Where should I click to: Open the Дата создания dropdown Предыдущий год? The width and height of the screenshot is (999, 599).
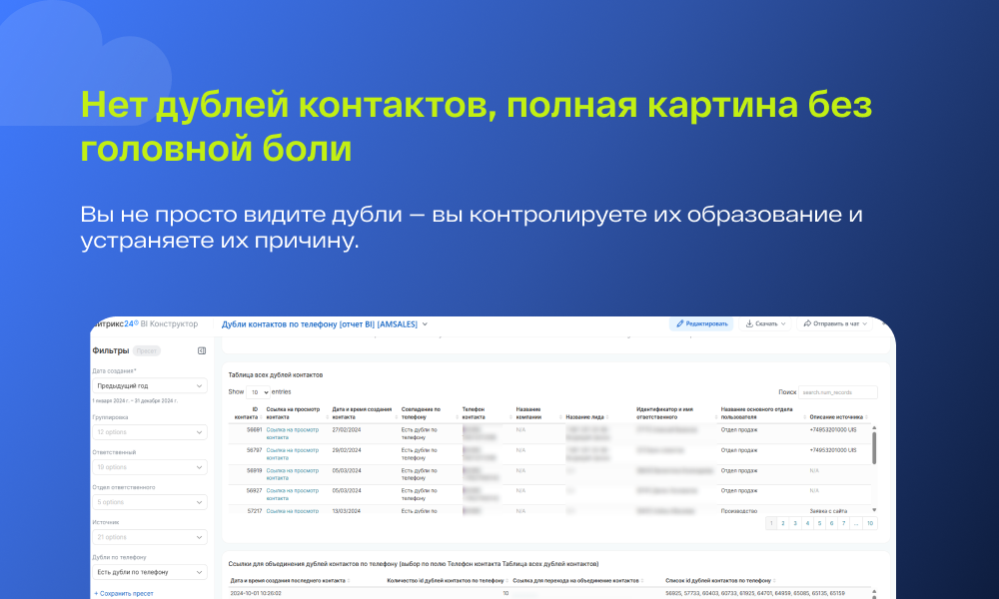pos(150,385)
